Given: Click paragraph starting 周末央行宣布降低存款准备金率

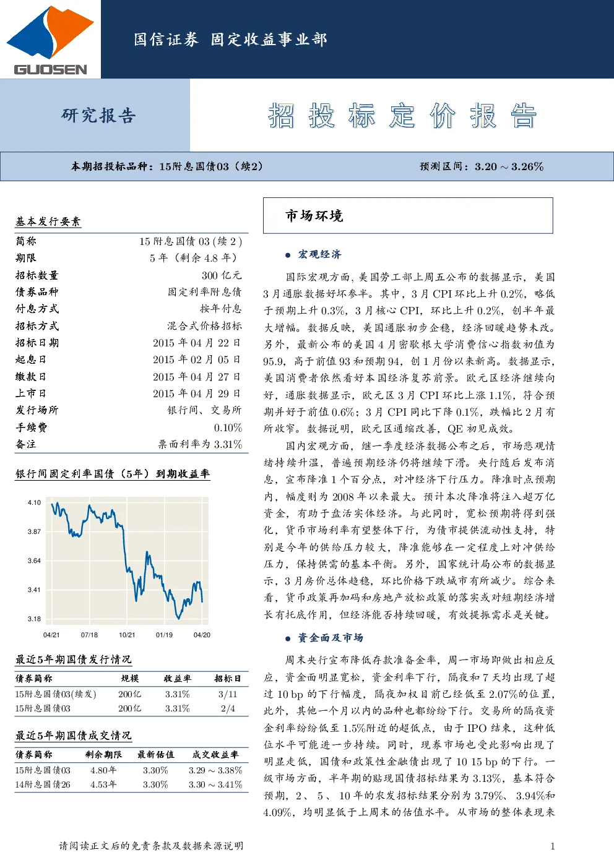Looking at the screenshot, I should (x=409, y=736).
